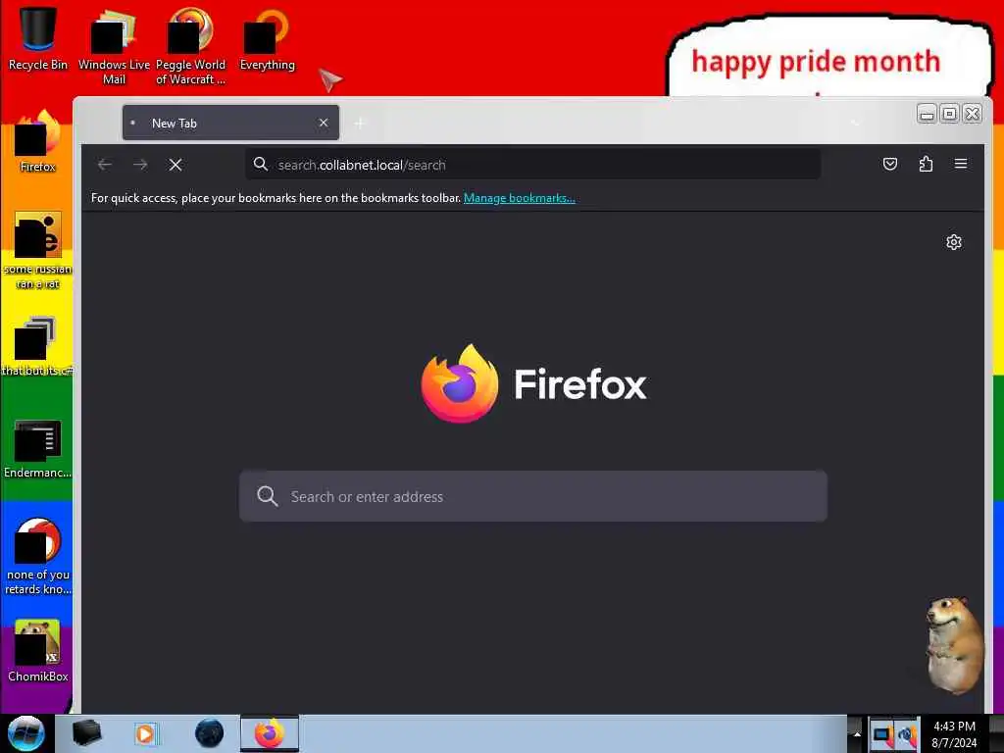Expand the list all tabs chevron
1004x753 pixels.
[855, 123]
